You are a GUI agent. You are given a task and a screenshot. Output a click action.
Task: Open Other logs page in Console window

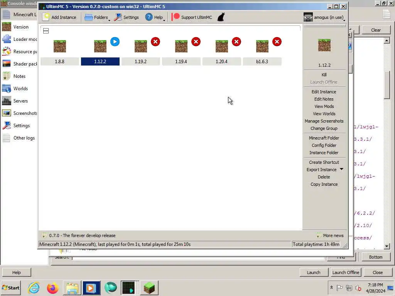click(19, 138)
